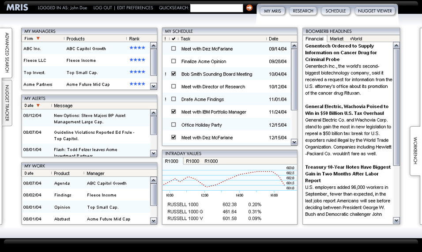Screen dimensions: 422x252
Task: Open the General Electric, Wachovia headline
Action: [347, 110]
